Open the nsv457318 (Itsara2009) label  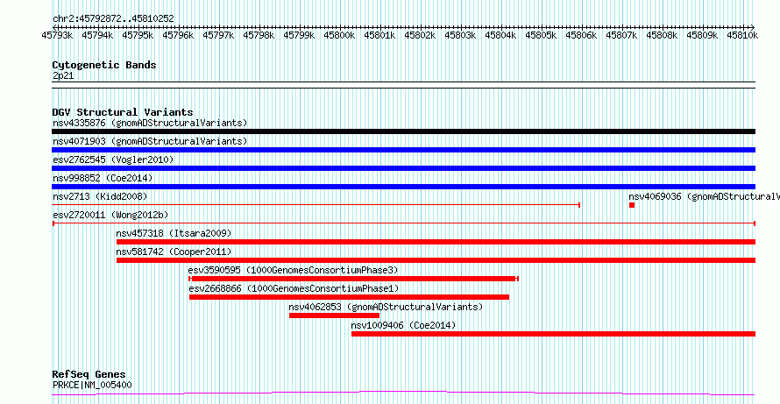[174, 233]
